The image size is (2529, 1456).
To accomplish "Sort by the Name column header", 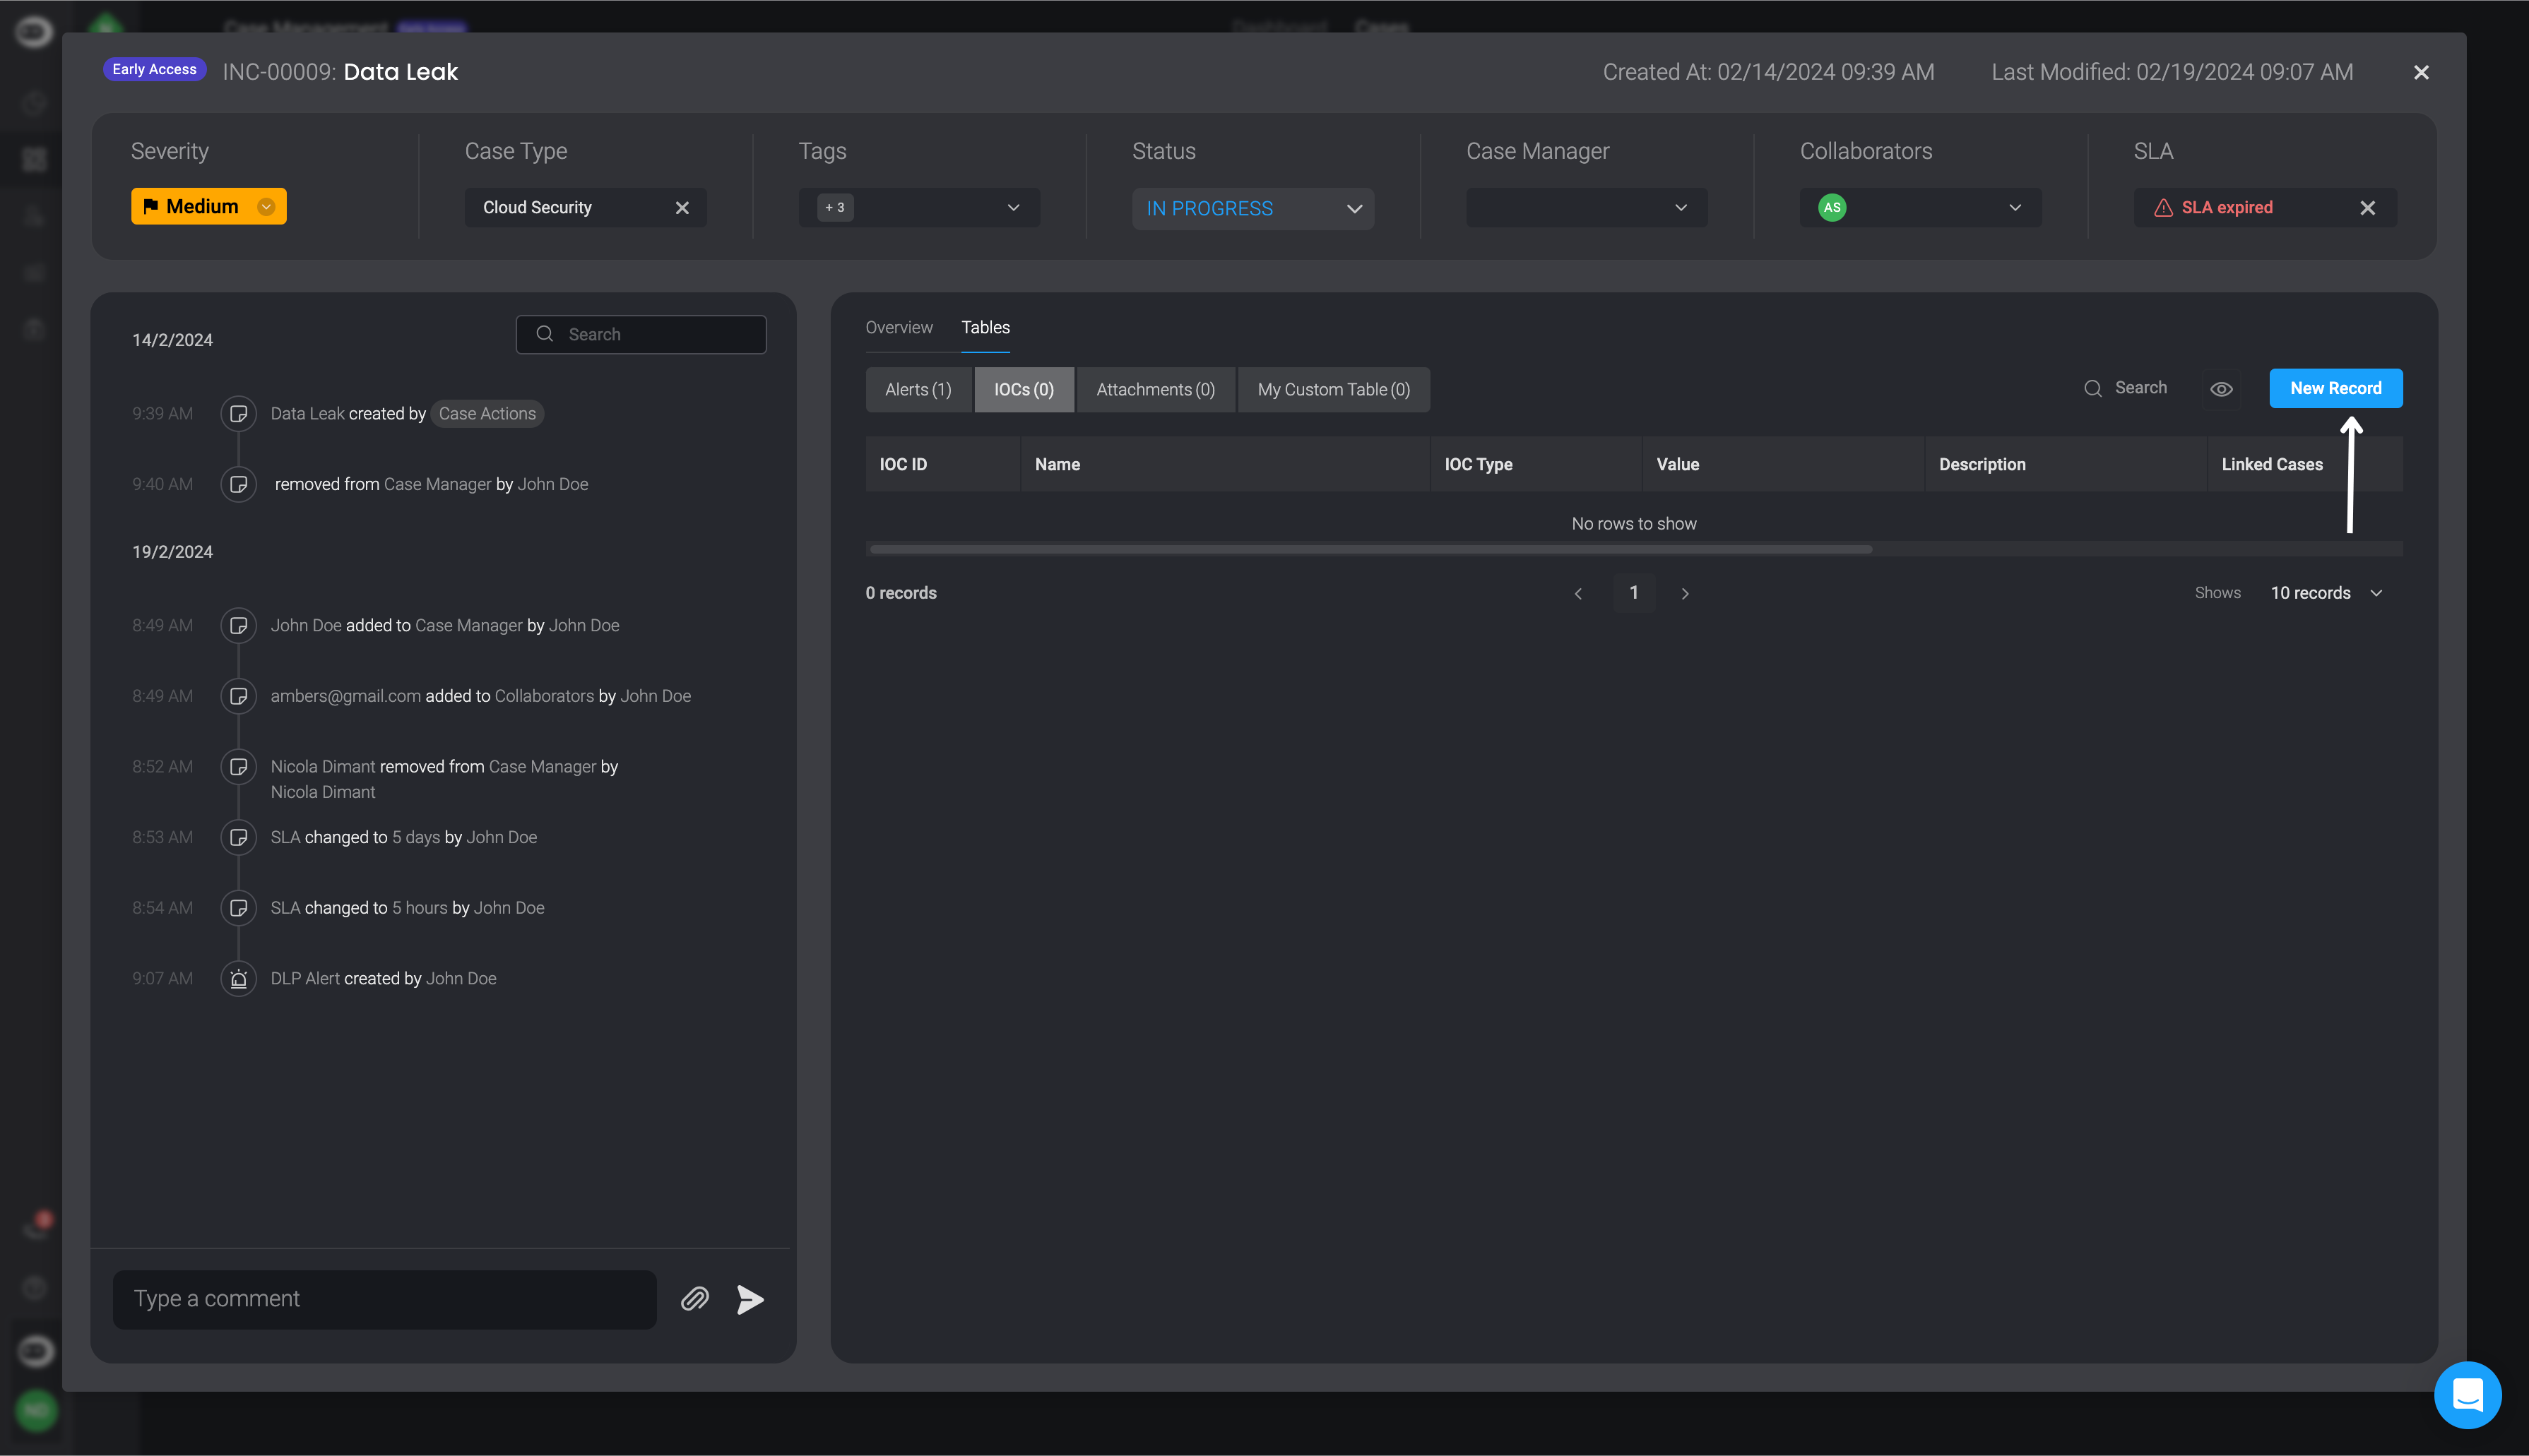I will 1226,464.
